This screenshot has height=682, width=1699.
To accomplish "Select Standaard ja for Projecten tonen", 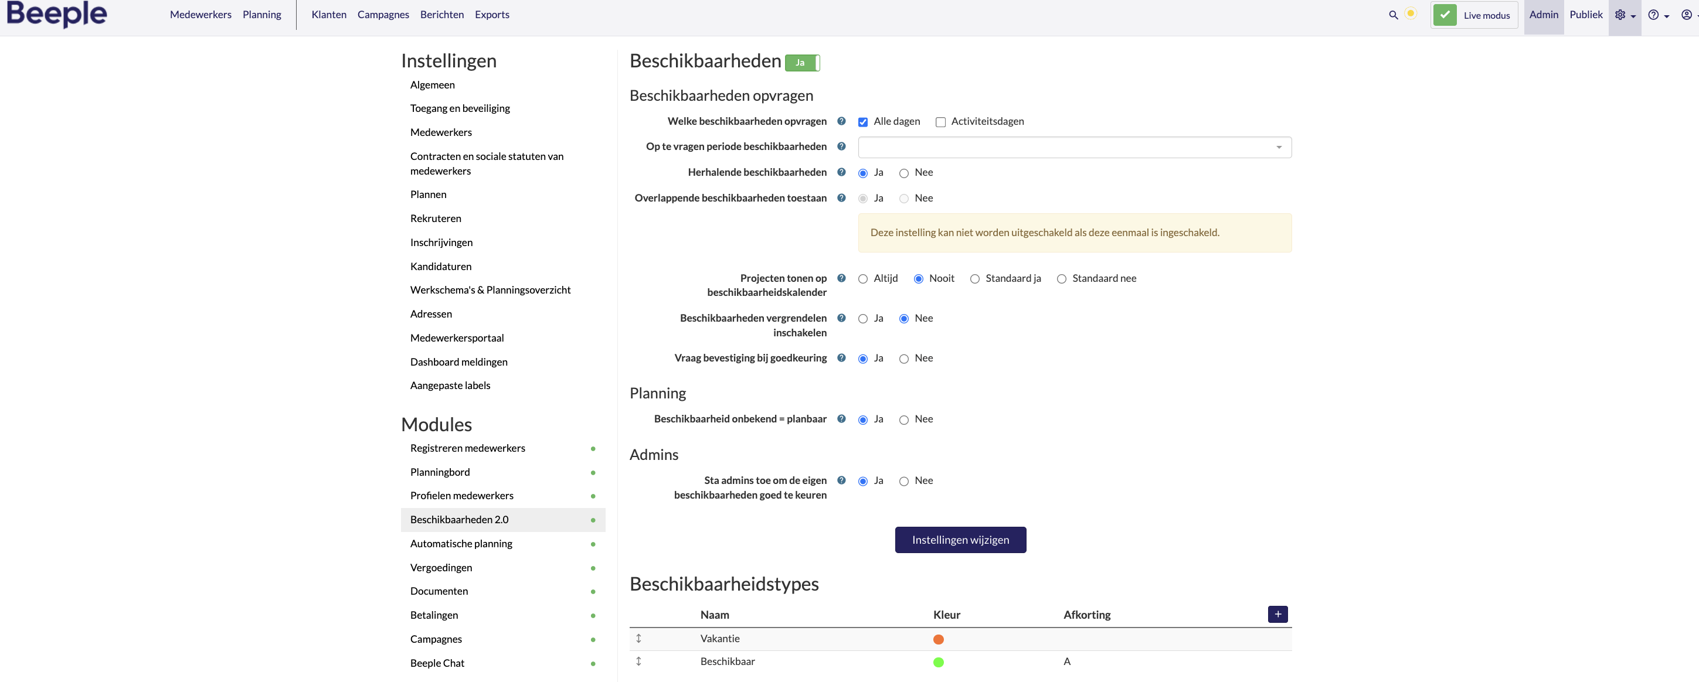I will [975, 279].
